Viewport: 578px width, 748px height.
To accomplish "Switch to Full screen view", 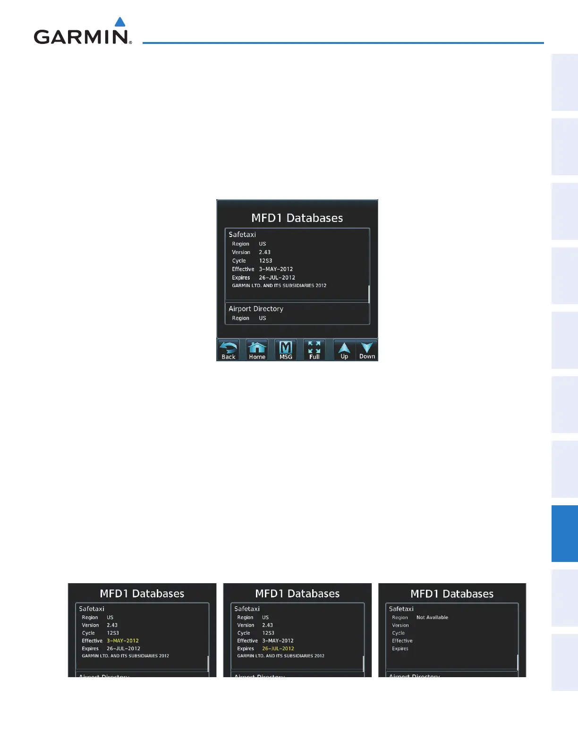I will (x=314, y=350).
